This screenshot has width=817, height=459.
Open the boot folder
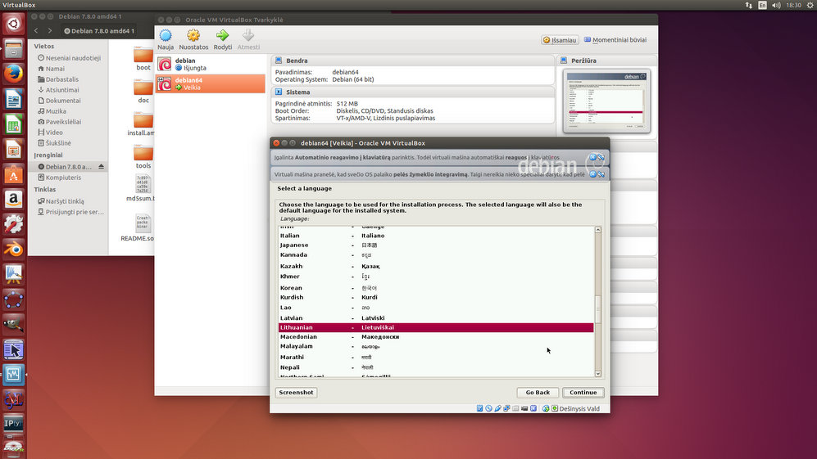pyautogui.click(x=143, y=57)
